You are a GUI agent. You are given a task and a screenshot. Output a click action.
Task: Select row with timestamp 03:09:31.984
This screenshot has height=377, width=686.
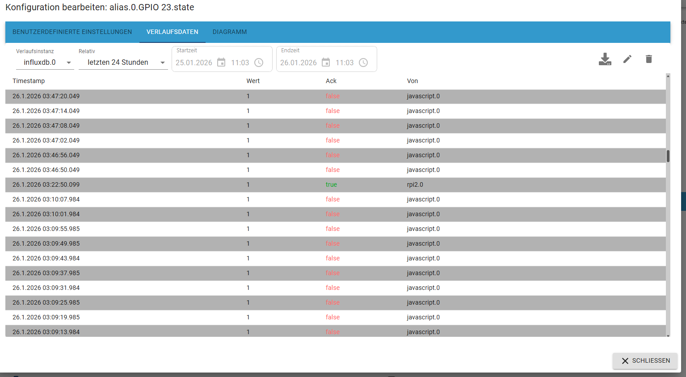336,288
